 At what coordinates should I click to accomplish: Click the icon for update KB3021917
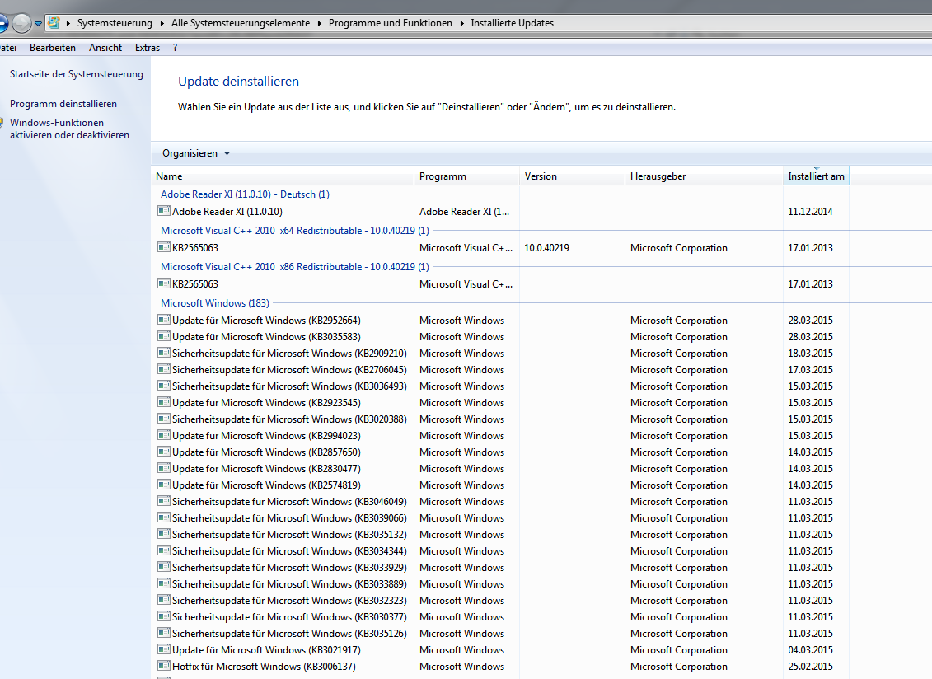pos(163,650)
